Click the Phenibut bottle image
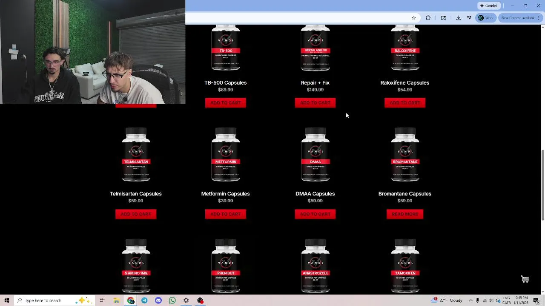 [x=226, y=266]
